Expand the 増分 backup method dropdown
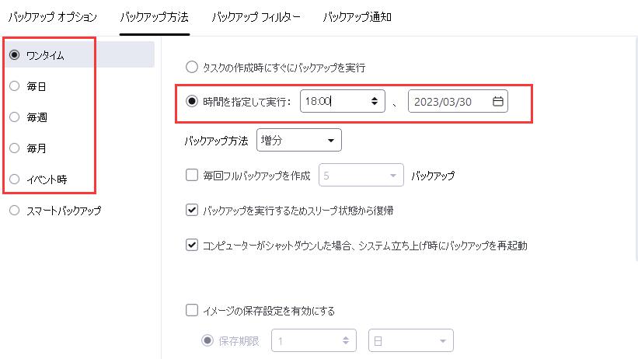 coord(299,141)
